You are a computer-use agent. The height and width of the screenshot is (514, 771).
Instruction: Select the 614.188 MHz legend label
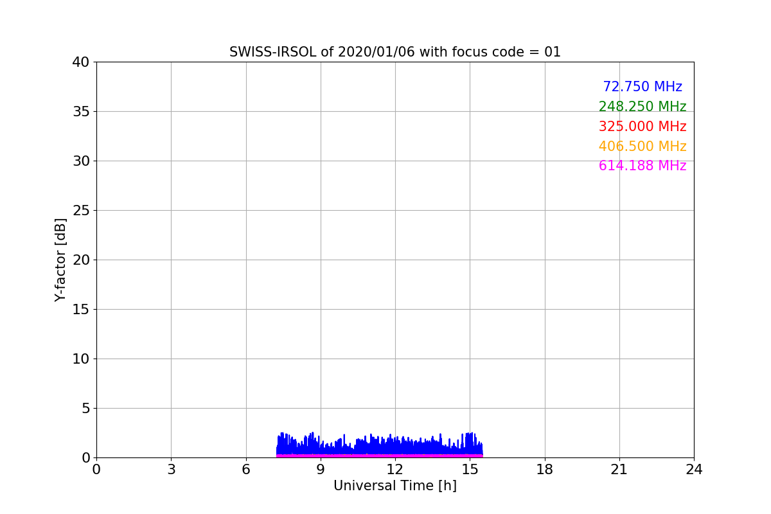coord(642,166)
